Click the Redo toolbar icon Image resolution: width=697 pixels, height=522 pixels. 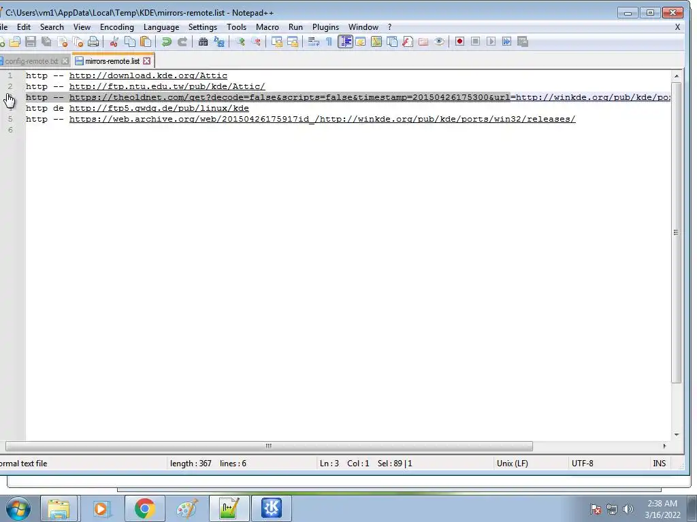click(x=182, y=41)
